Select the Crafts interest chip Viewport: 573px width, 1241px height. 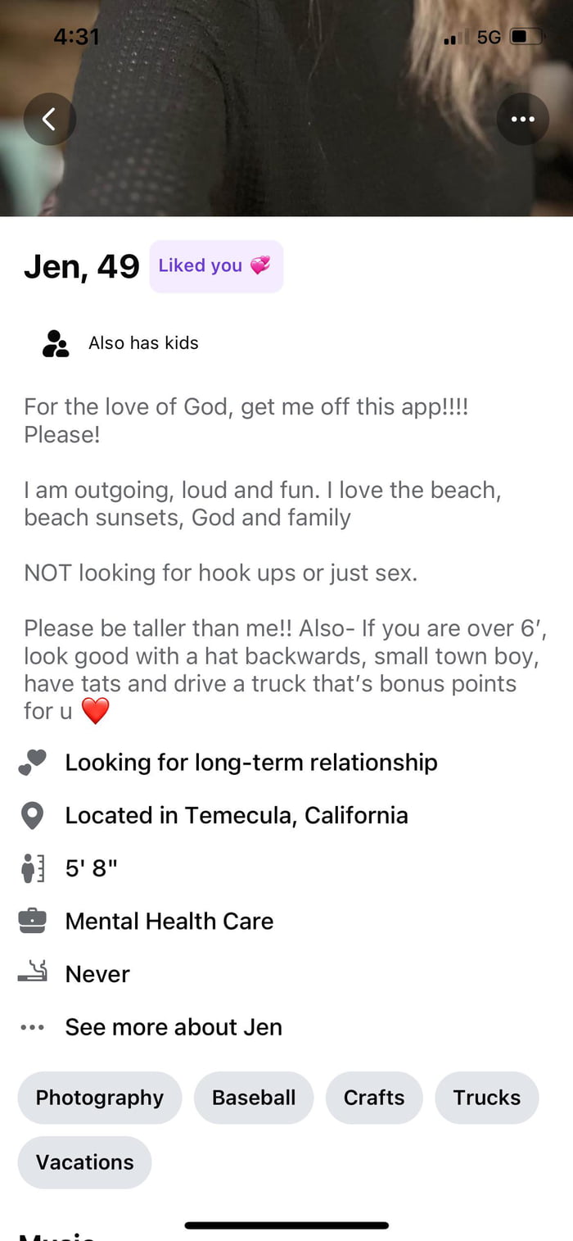374,1098
